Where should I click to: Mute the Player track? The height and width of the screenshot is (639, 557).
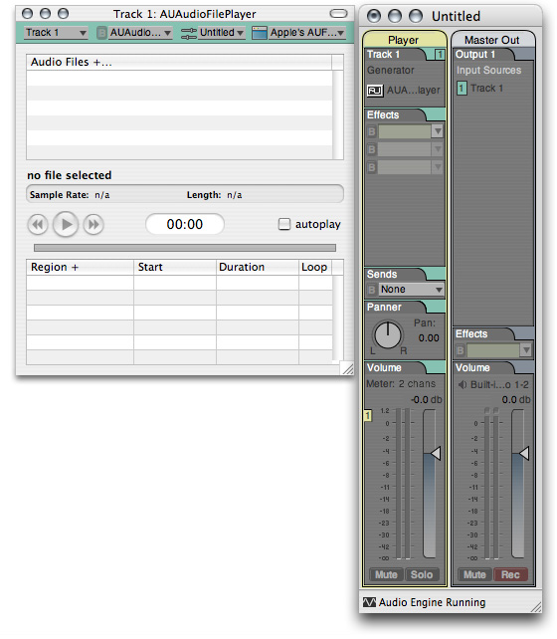pyautogui.click(x=386, y=574)
